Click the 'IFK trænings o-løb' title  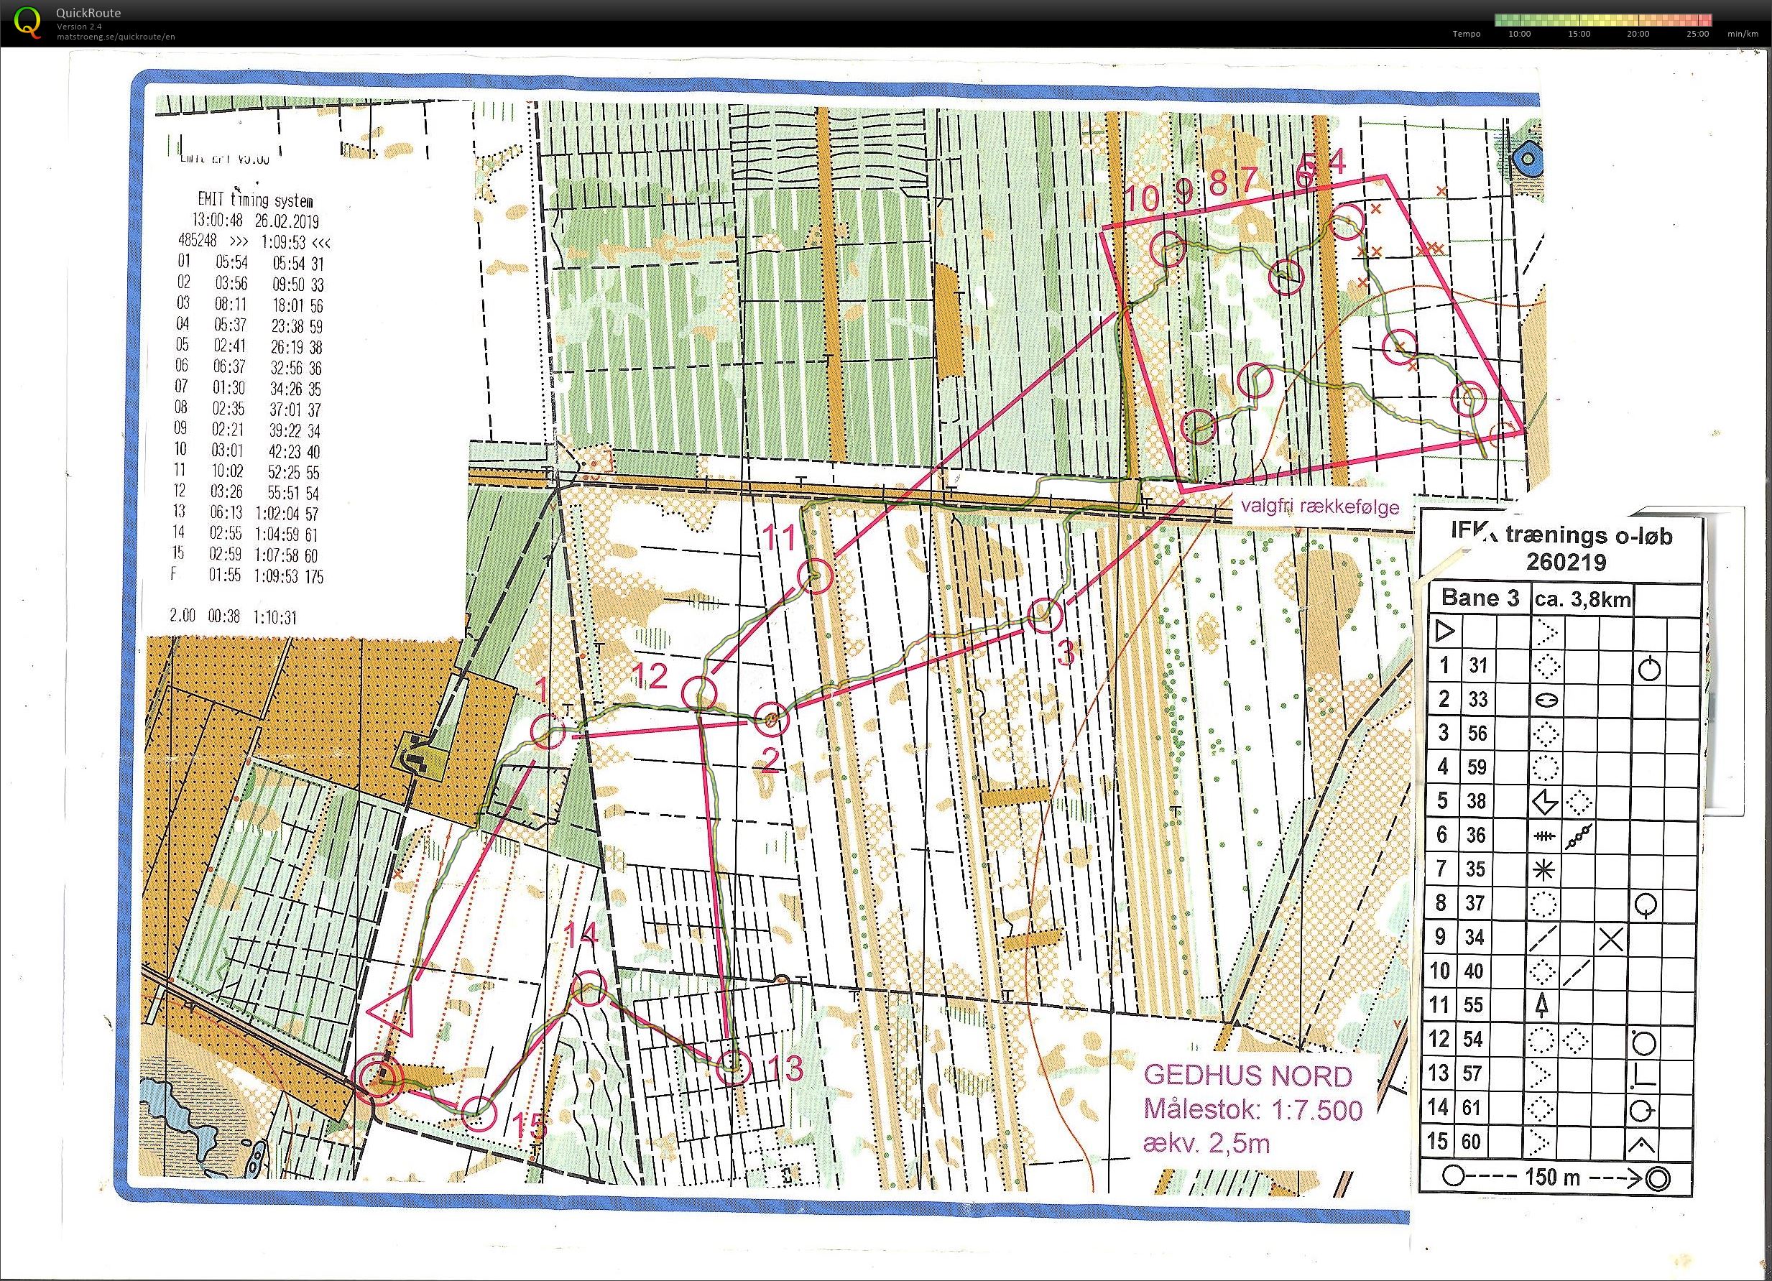[1561, 535]
